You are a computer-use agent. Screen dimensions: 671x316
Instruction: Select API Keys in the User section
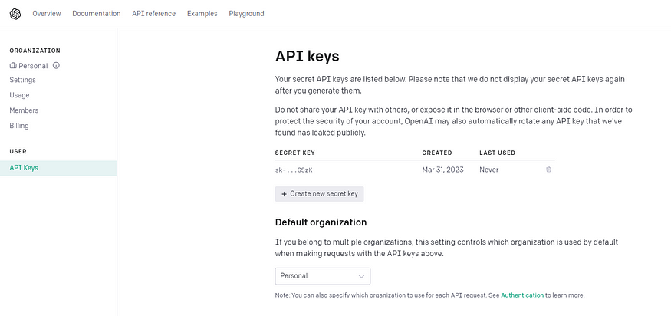(x=24, y=168)
